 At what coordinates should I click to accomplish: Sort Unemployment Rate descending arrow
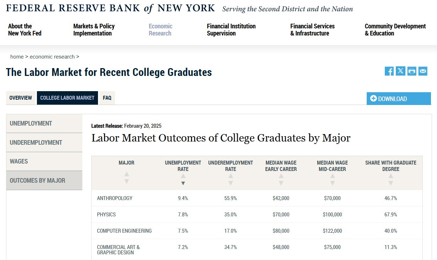pos(183,183)
